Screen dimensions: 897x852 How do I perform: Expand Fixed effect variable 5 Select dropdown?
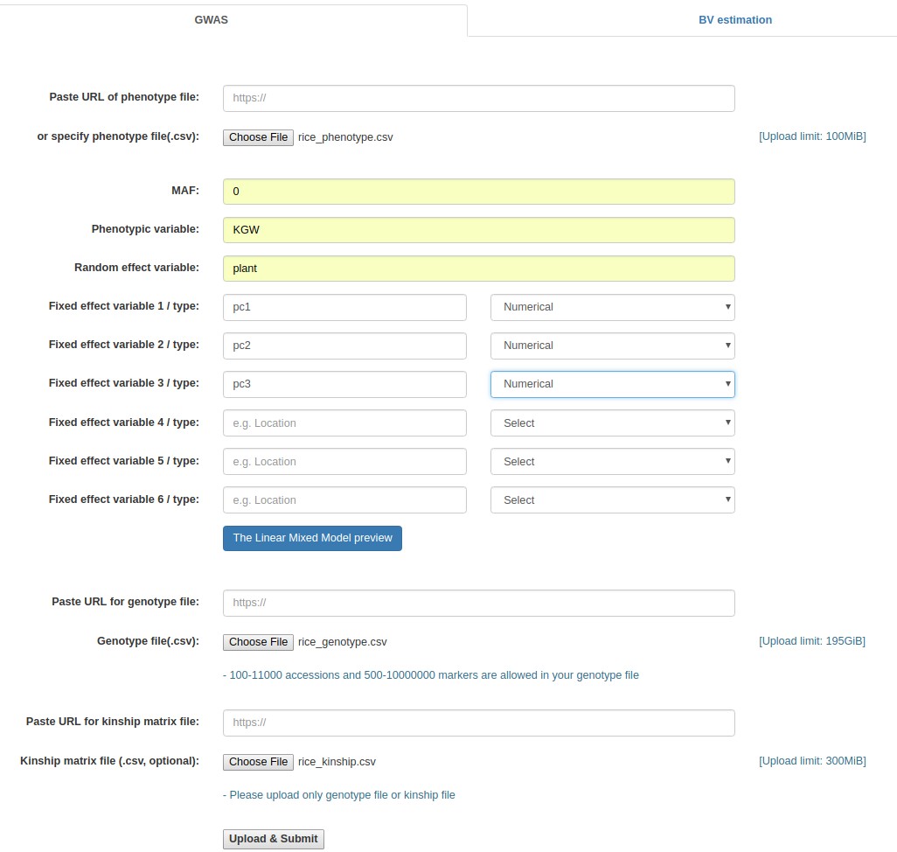[612, 462]
